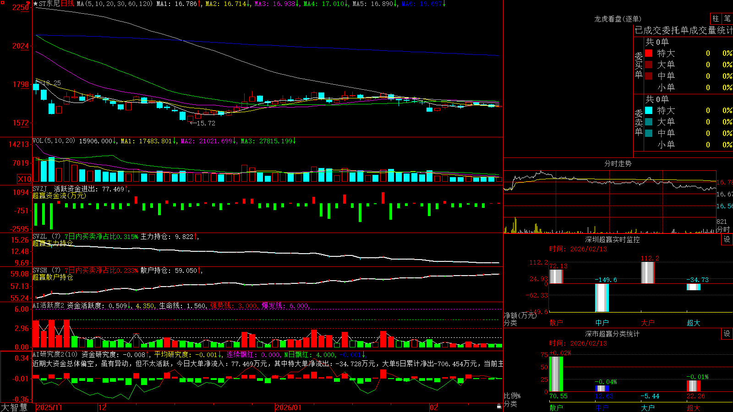733x412 pixels.
Task: Open 设 settings for 深圳超赢实时监控
Action: (727, 239)
